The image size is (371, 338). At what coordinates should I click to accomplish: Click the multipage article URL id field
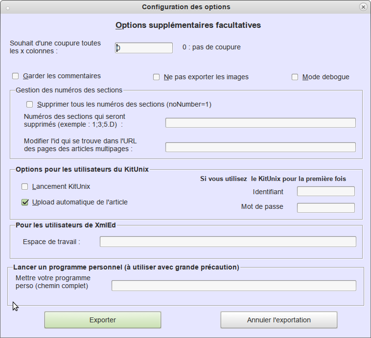pyautogui.click(x=260, y=147)
